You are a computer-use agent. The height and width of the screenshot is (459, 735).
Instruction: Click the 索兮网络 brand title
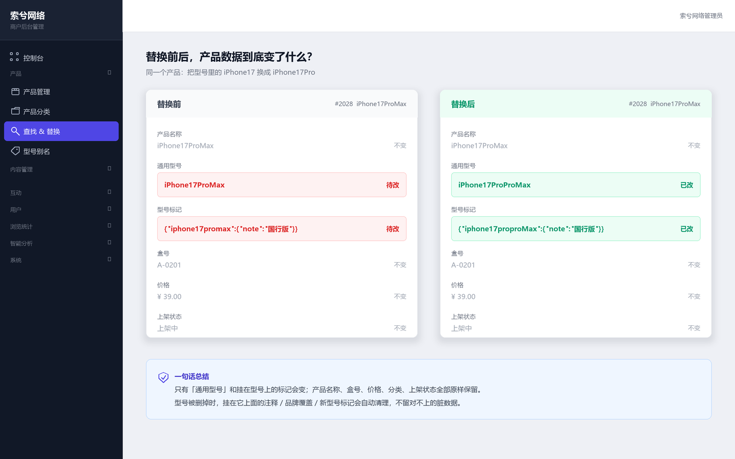tap(28, 16)
